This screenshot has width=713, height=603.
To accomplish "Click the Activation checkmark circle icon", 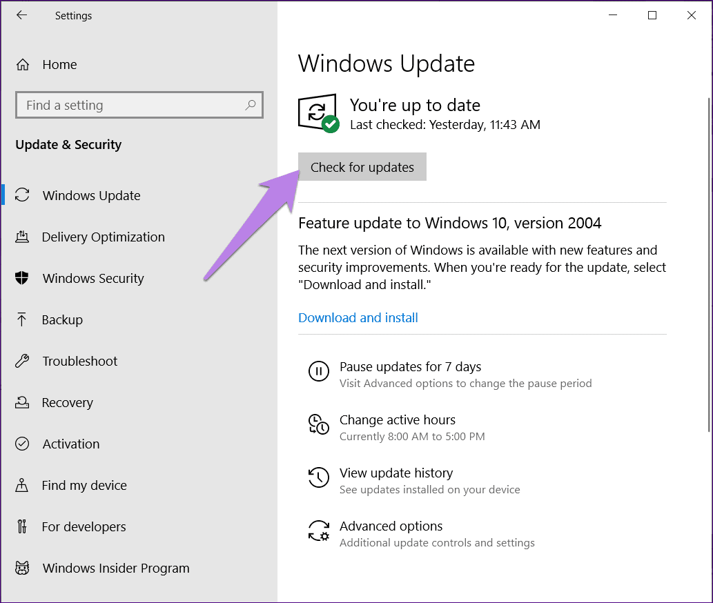I will (x=22, y=444).
